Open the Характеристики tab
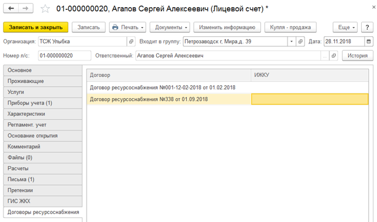377x222 pixels. click(42, 114)
